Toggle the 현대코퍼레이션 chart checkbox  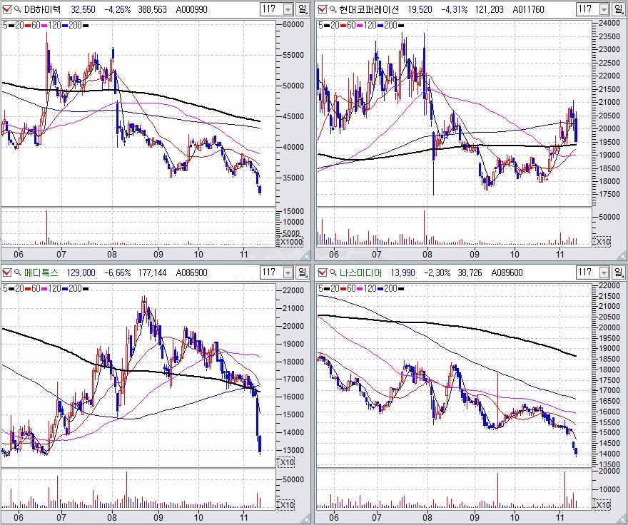tap(321, 10)
